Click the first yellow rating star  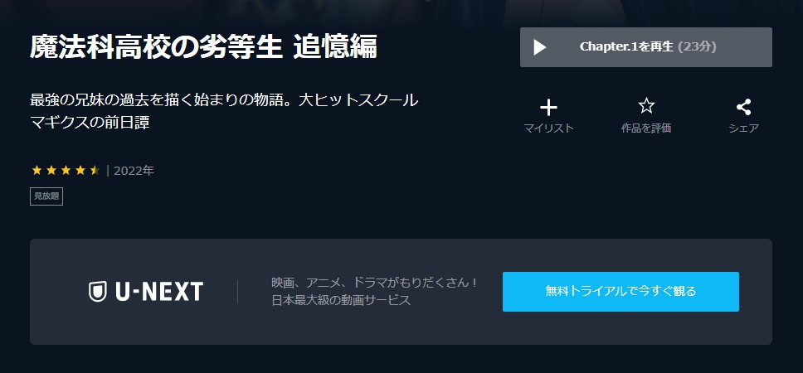36,171
